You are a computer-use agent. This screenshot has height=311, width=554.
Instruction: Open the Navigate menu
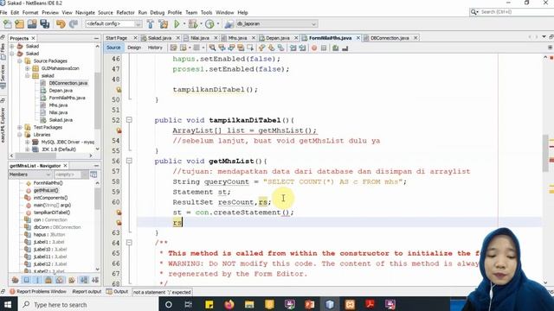[85, 13]
